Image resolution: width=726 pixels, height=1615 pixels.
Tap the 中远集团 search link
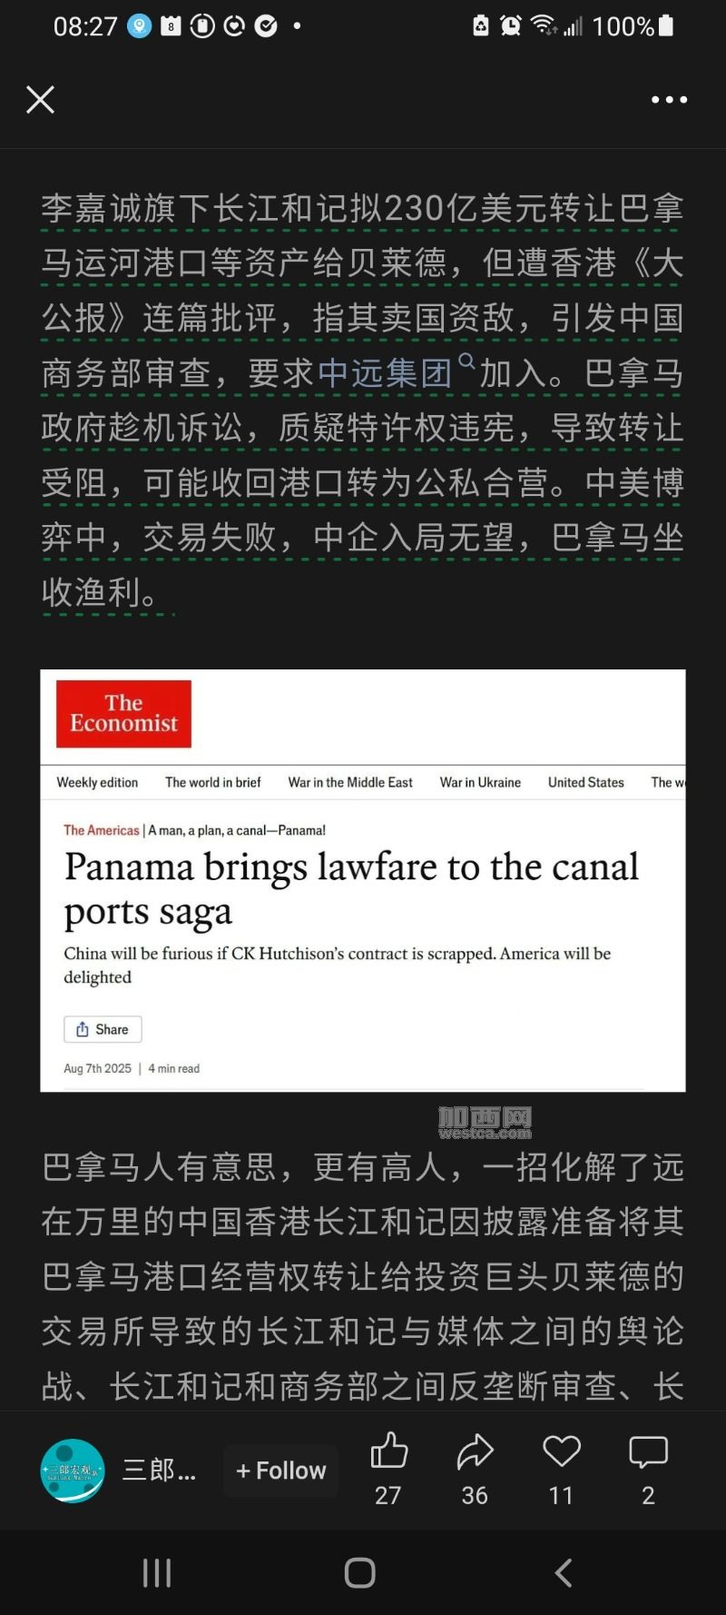tap(385, 372)
